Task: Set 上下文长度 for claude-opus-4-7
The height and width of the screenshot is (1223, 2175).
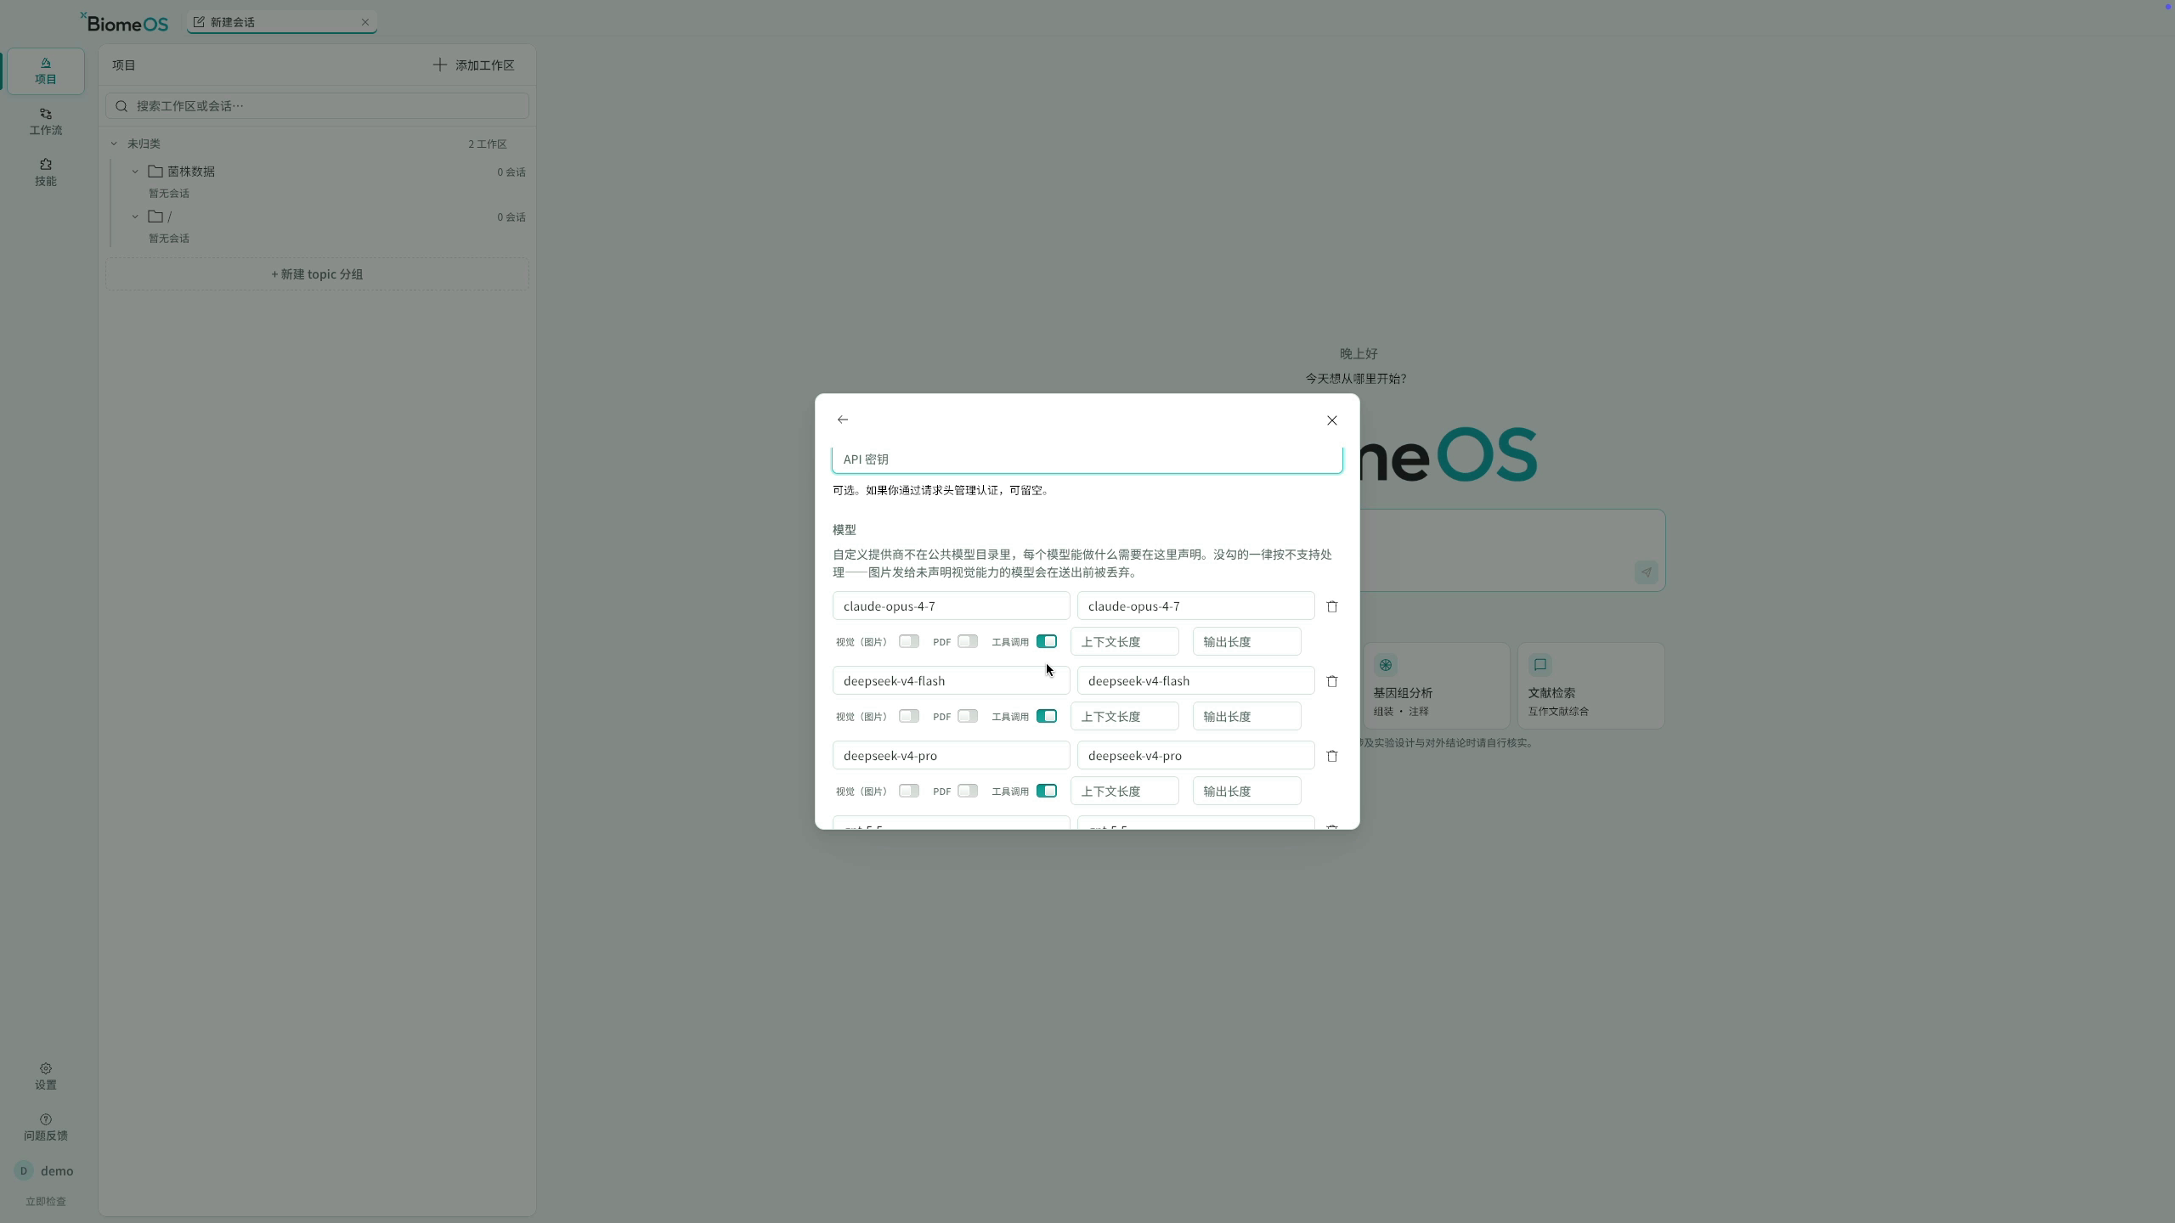Action: (x=1124, y=641)
